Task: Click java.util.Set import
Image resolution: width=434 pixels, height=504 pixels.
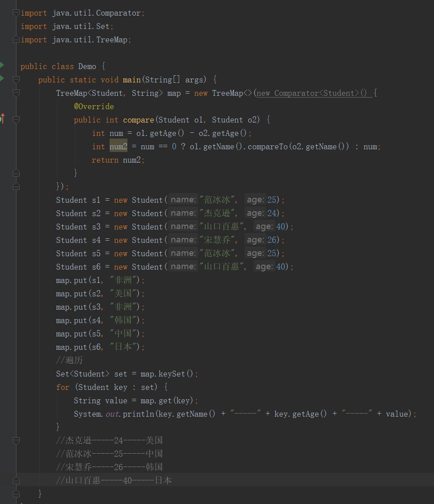Action: [x=81, y=26]
